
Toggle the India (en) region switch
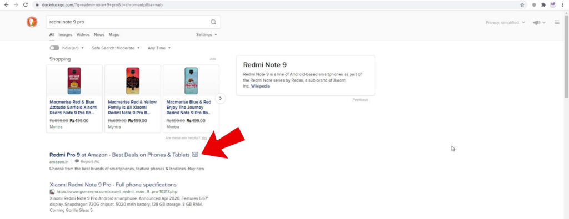tap(54, 48)
